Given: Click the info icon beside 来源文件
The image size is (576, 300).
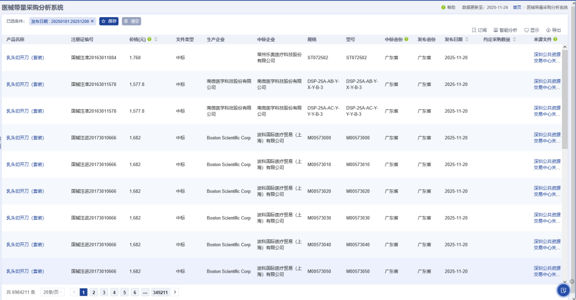Looking at the screenshot, I should [x=555, y=40].
